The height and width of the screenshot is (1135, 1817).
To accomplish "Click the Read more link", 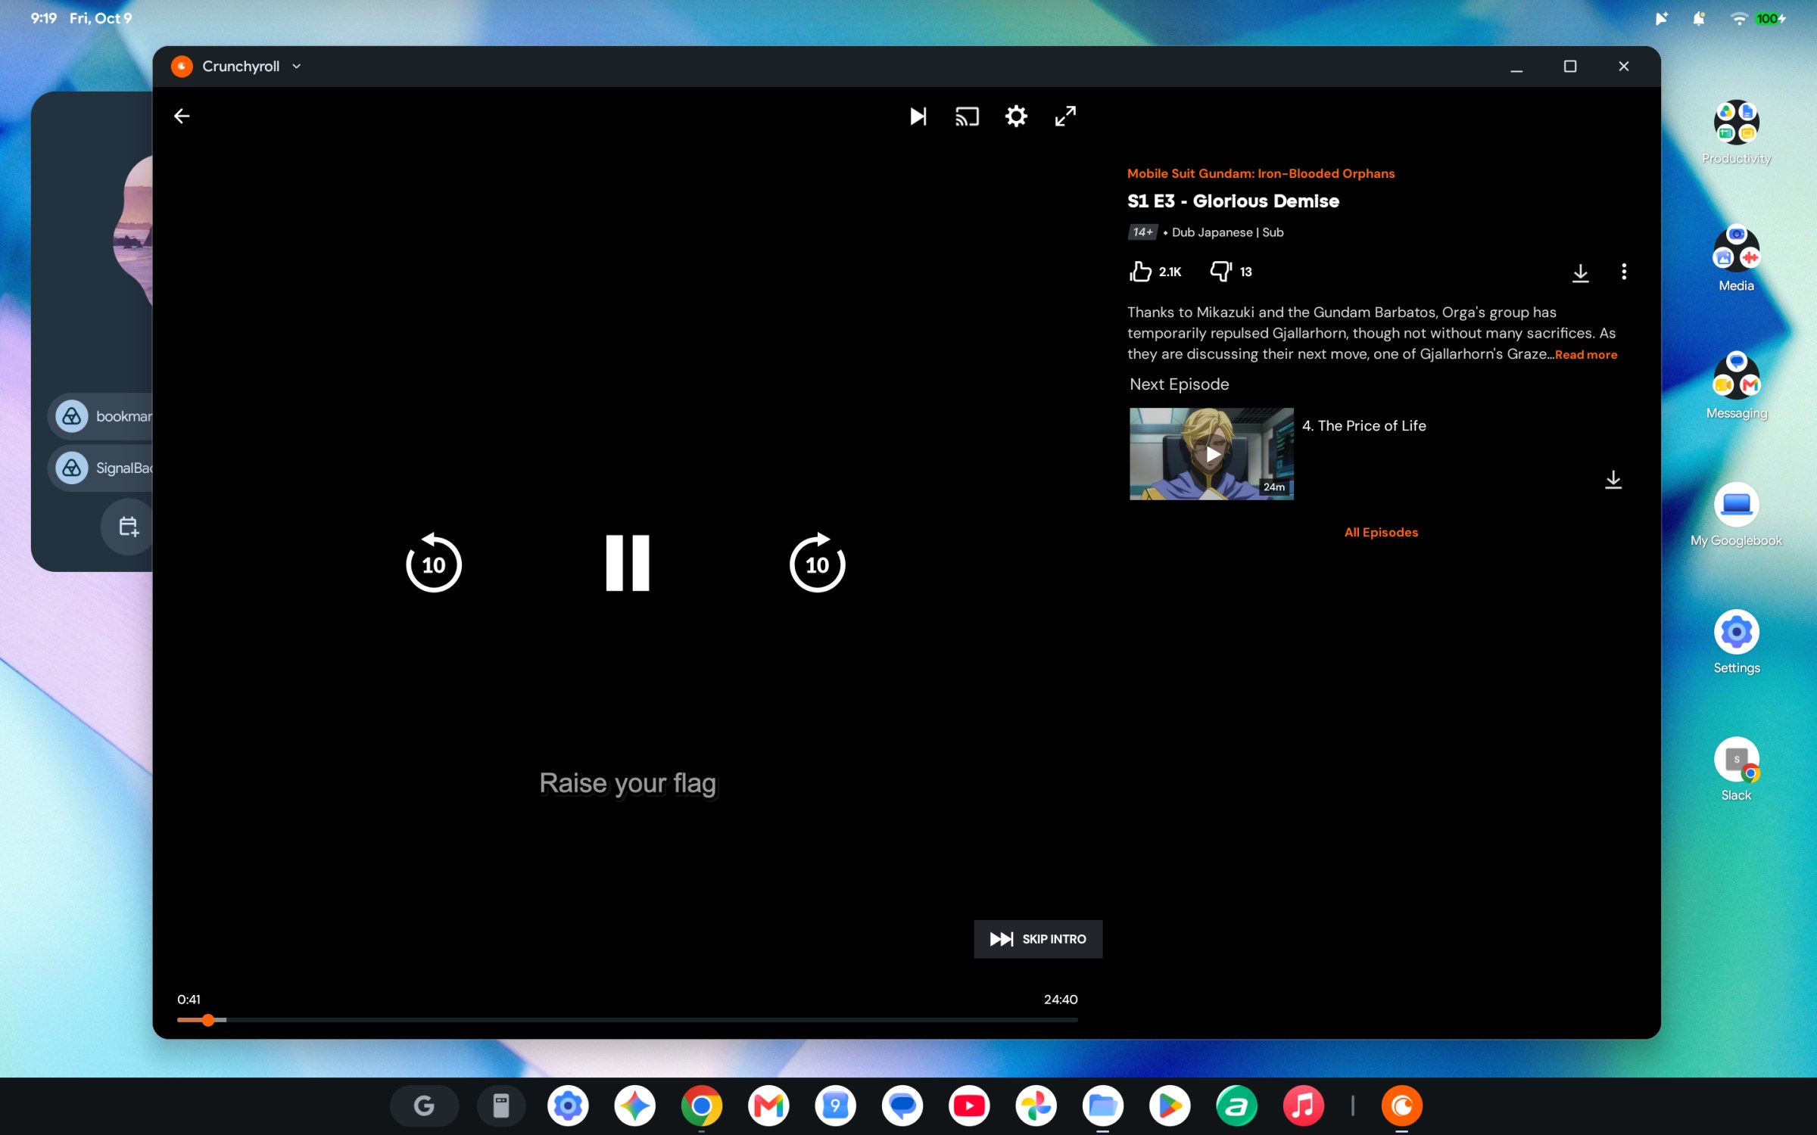I will click(1586, 355).
